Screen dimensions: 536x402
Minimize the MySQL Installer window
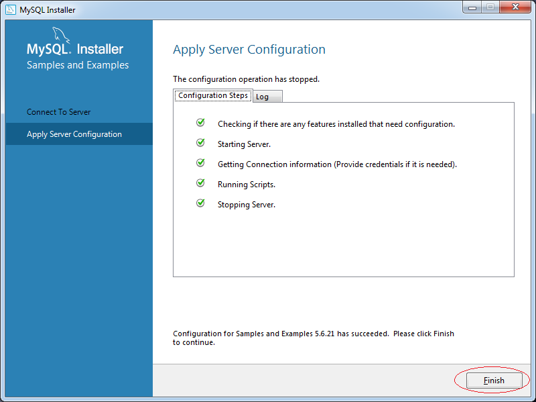pos(472,7)
